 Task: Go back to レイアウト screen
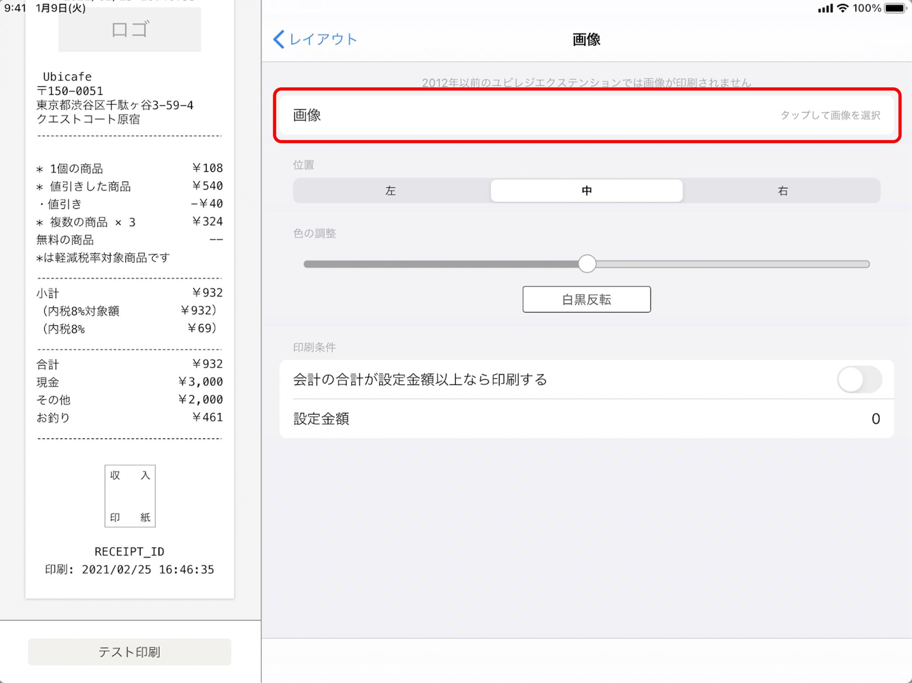click(315, 39)
